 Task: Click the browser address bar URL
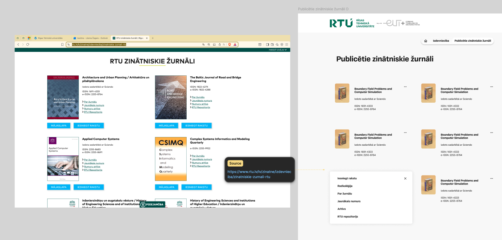point(99,45)
